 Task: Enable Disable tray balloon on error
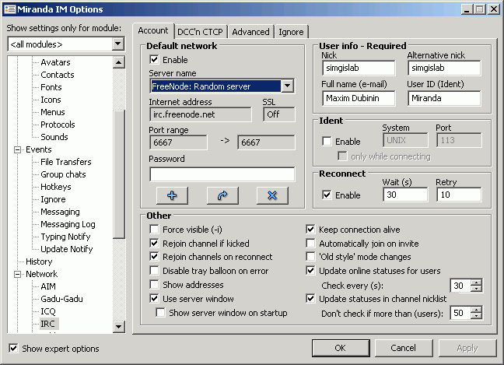(x=154, y=271)
